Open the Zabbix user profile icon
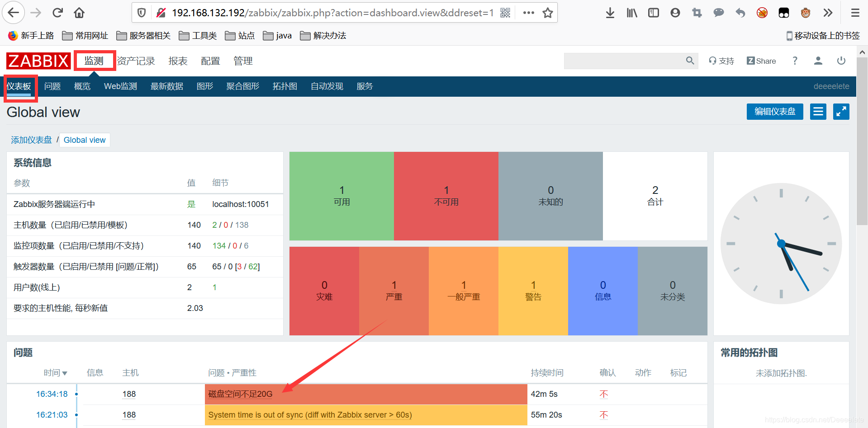This screenshot has height=428, width=868. pos(818,61)
